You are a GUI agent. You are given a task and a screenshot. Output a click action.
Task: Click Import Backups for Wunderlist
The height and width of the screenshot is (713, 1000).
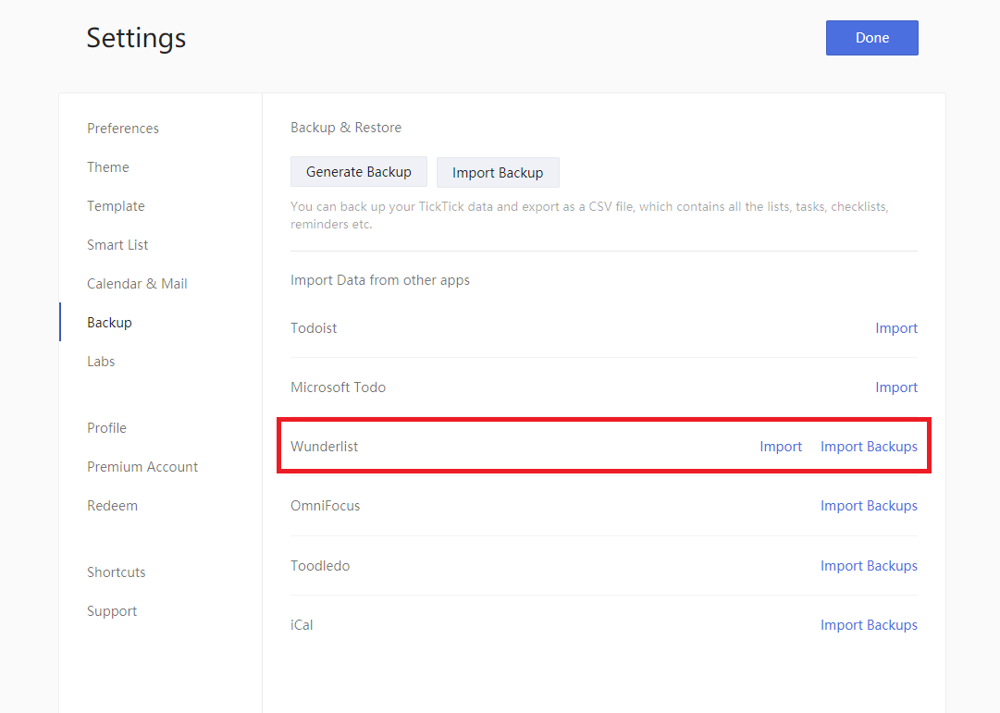point(869,447)
